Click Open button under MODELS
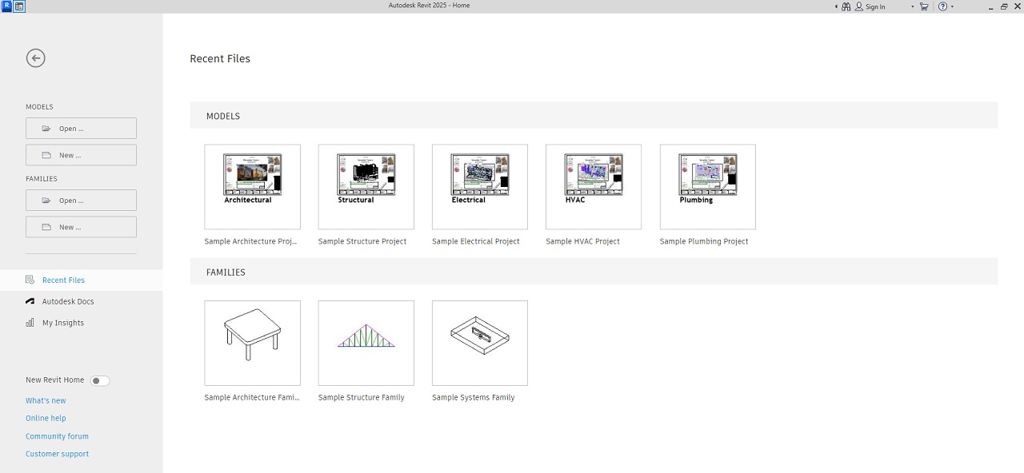 [x=81, y=129]
